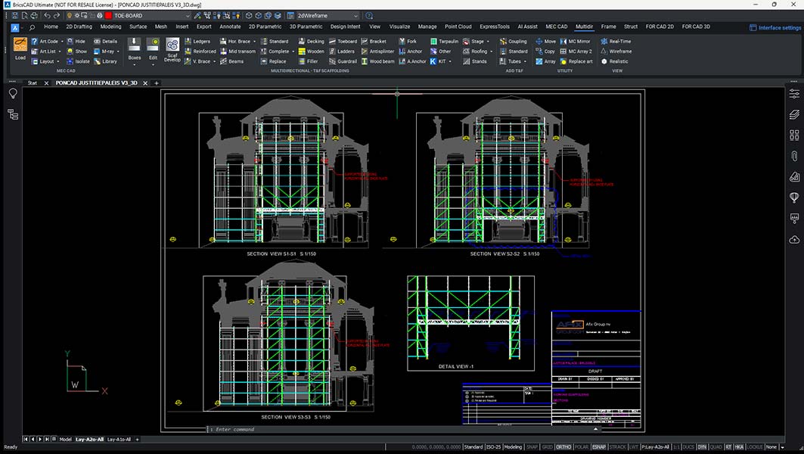Viewport: 804px width, 454px height.
Task: Expand the Stage dropdown arrow
Action: point(488,42)
